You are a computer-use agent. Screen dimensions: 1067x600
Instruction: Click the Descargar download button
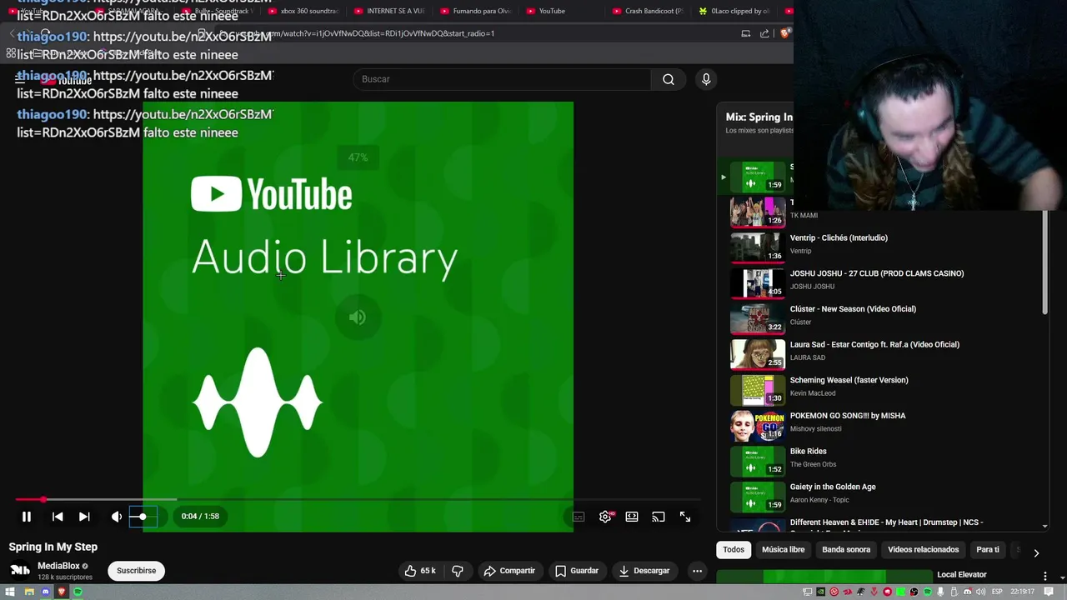pos(644,571)
